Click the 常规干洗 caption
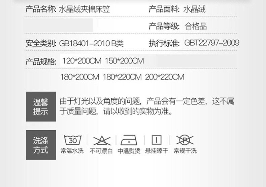The image size is (266, 187). coord(185,150)
